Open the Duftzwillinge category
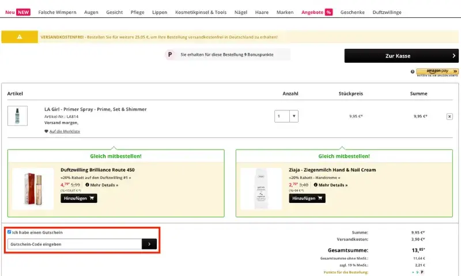This screenshot has width=461, height=276. point(387,12)
